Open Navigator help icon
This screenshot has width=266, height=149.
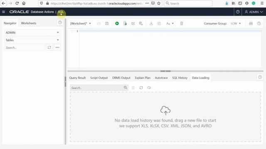pos(60,22)
